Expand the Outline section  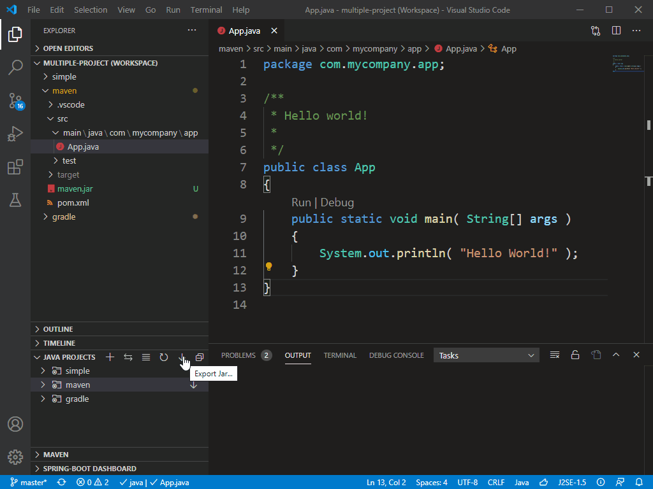click(x=58, y=329)
